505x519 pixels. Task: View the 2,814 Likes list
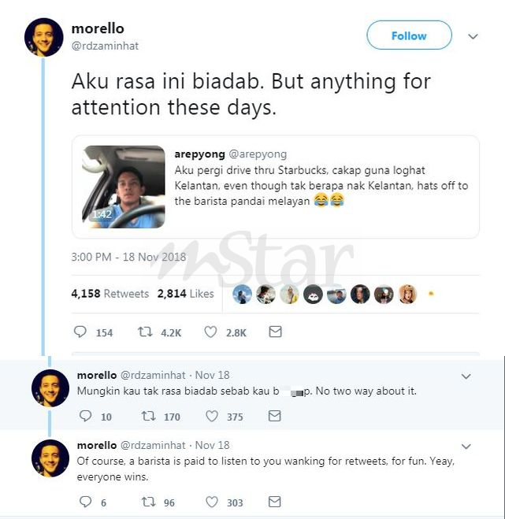(x=185, y=294)
